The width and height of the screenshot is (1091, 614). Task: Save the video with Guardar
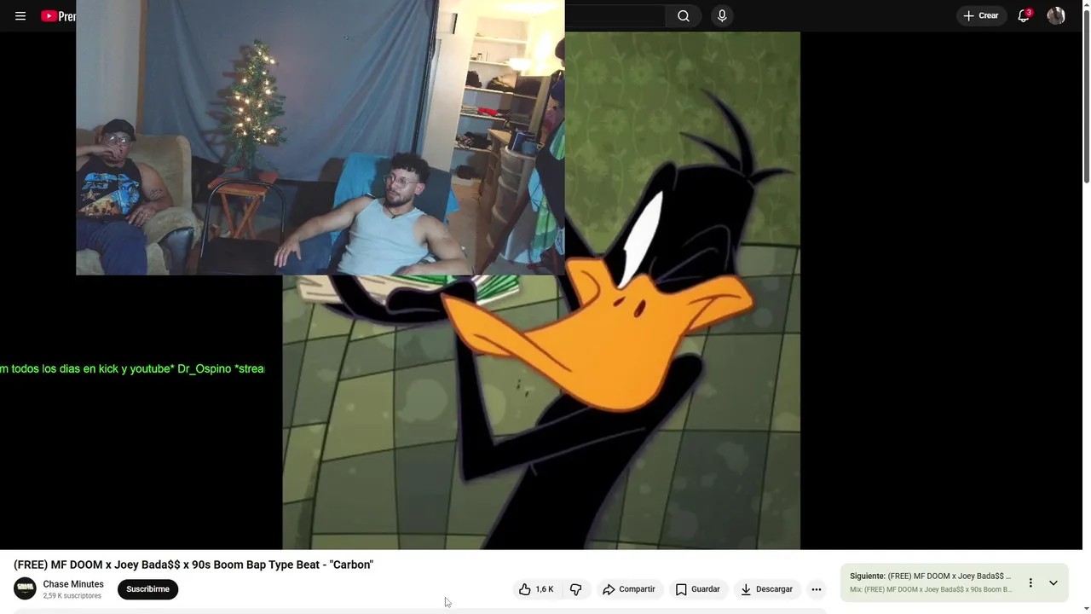coord(698,589)
